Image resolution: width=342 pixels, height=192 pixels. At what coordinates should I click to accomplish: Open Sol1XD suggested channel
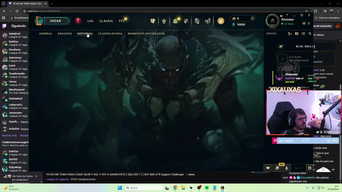pyautogui.click(x=14, y=161)
